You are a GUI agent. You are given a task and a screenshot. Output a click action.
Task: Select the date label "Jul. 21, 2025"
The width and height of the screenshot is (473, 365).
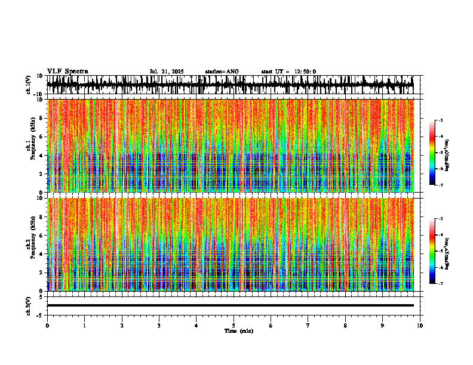[167, 72]
